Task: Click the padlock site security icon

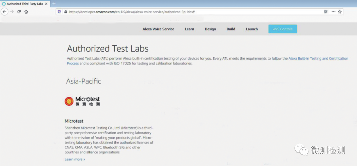Action: (65, 12)
